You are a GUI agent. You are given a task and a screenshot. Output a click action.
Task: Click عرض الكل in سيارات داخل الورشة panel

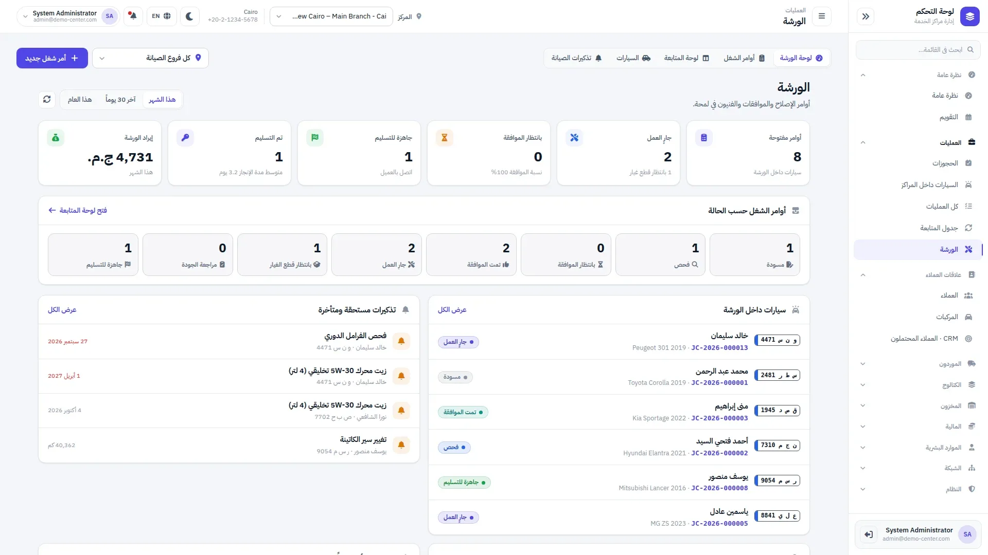coord(452,310)
